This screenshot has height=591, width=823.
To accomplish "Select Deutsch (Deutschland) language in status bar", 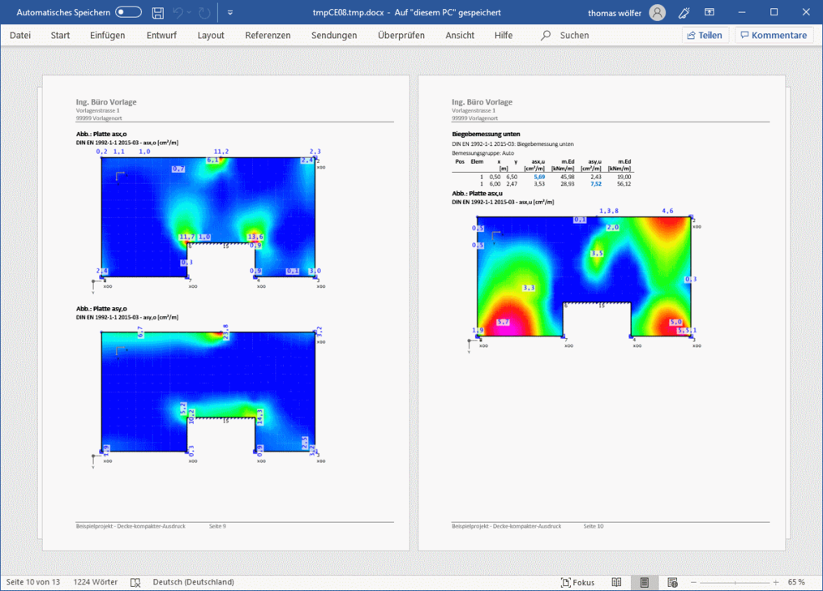I will point(193,582).
